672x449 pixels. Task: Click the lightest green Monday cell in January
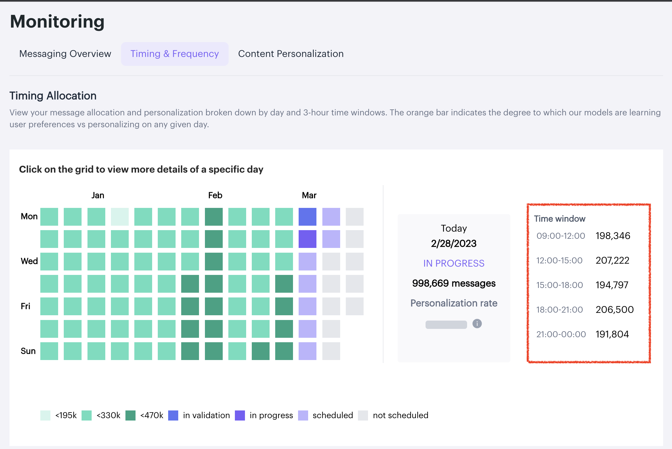(120, 216)
